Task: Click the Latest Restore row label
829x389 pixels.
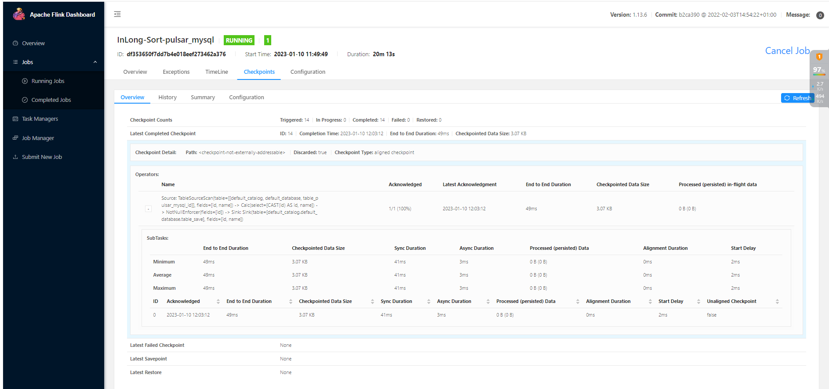Action: tap(145, 372)
